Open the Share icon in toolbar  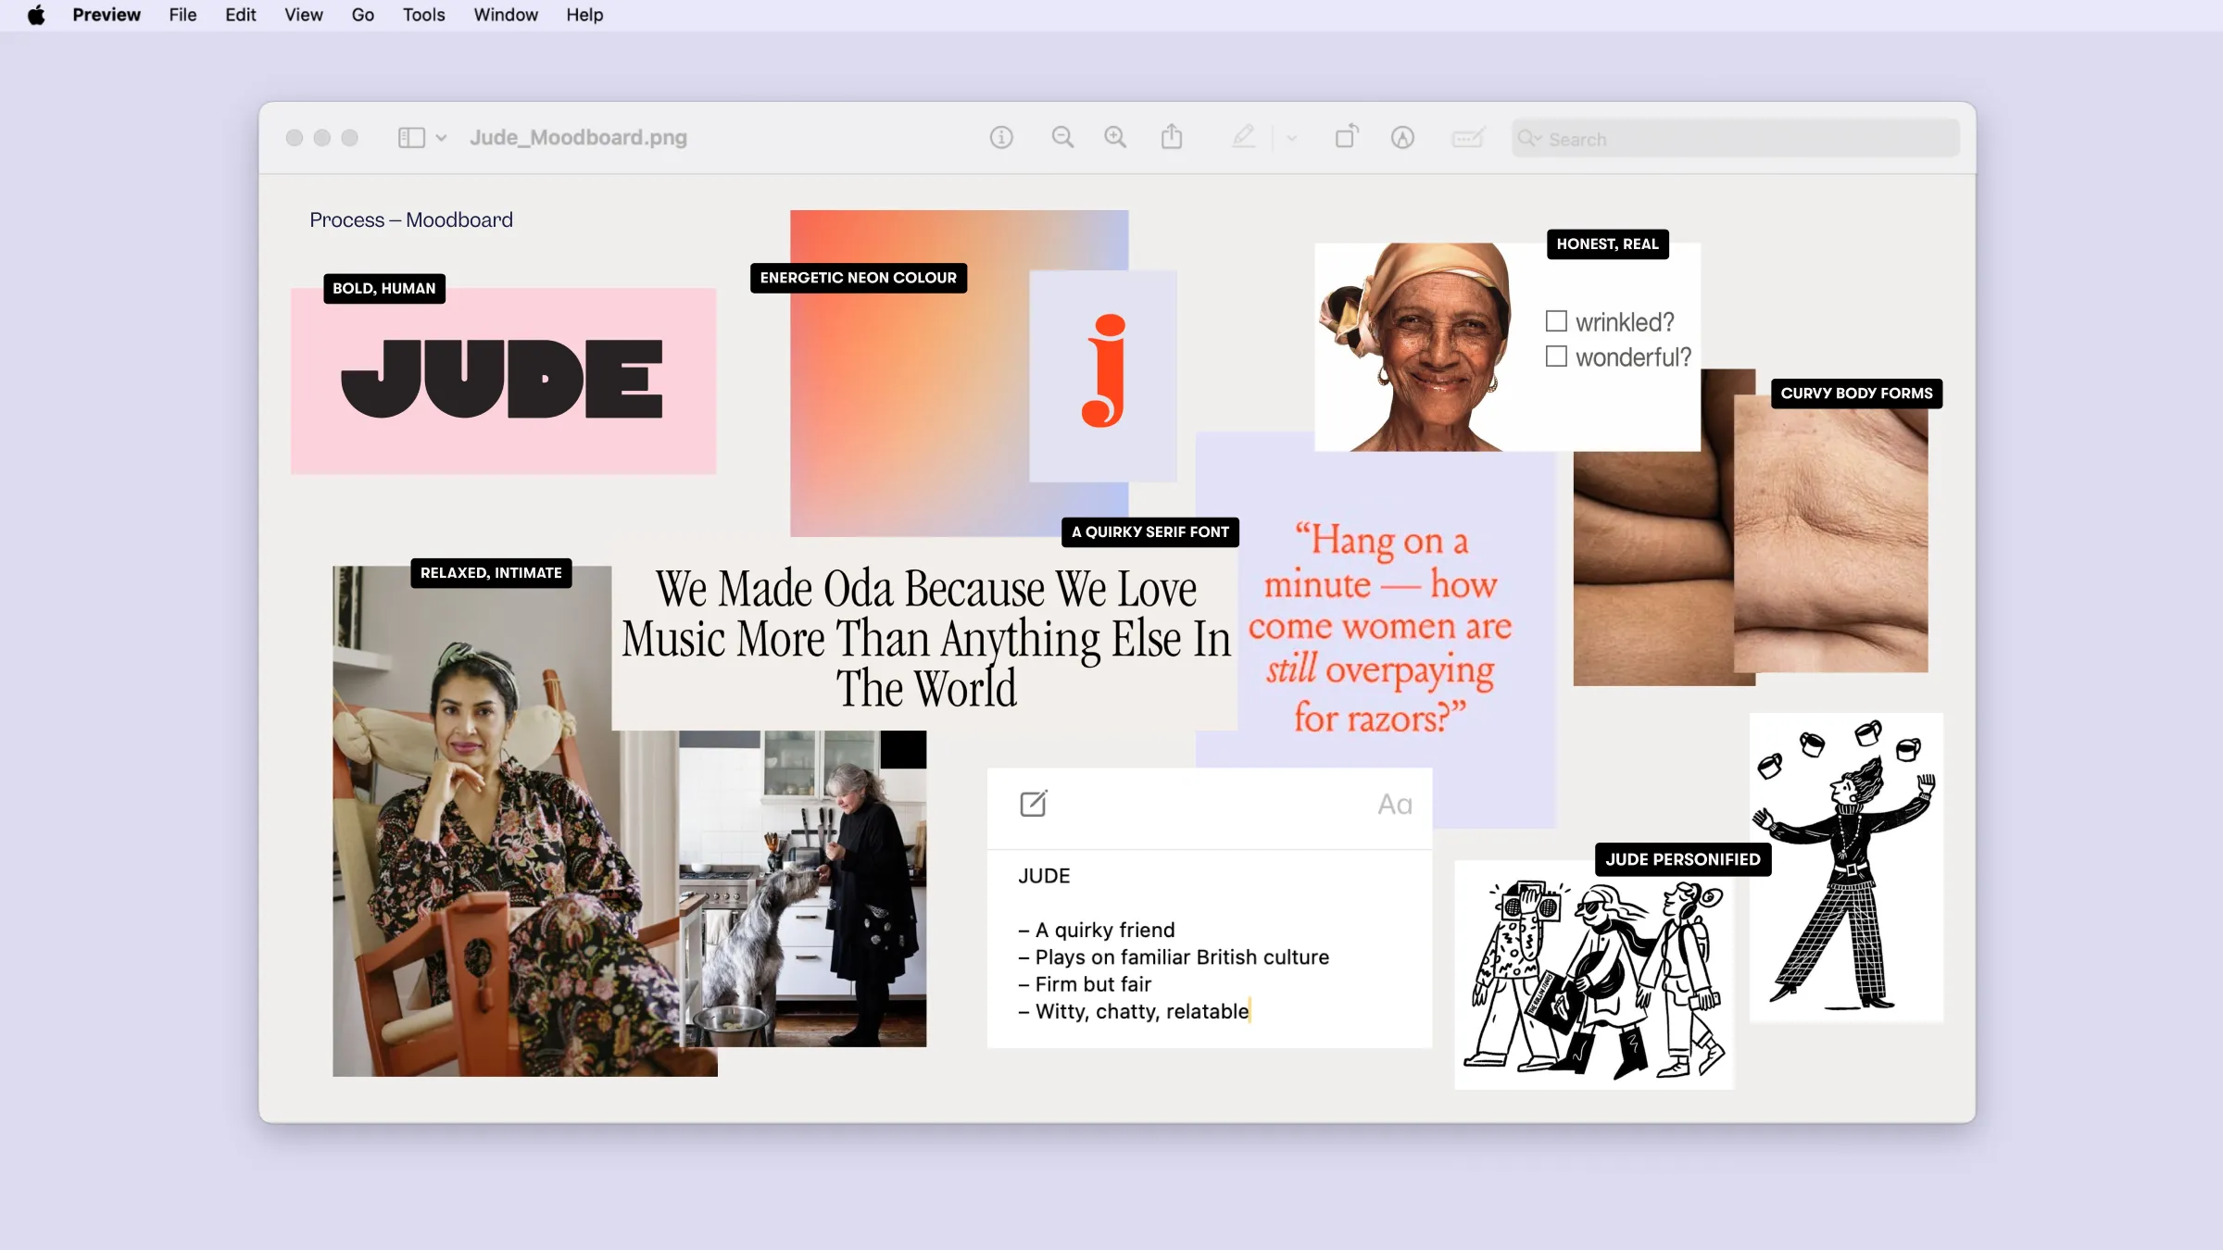coord(1172,137)
